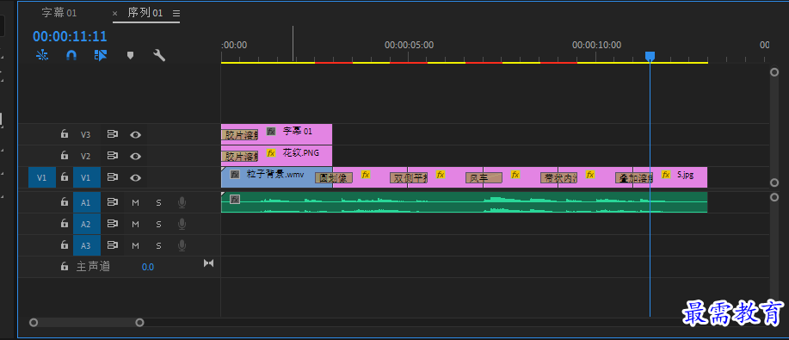Open the 序列 01 panel menu

tap(176, 13)
